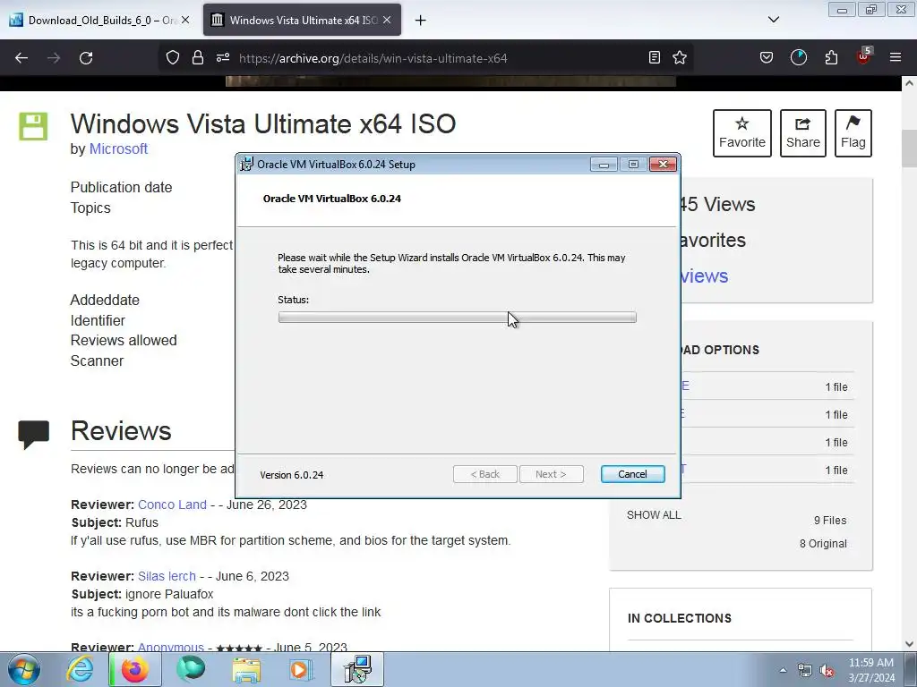The image size is (917, 687).
Task: Open the muted volume tray icon
Action: pos(827,671)
